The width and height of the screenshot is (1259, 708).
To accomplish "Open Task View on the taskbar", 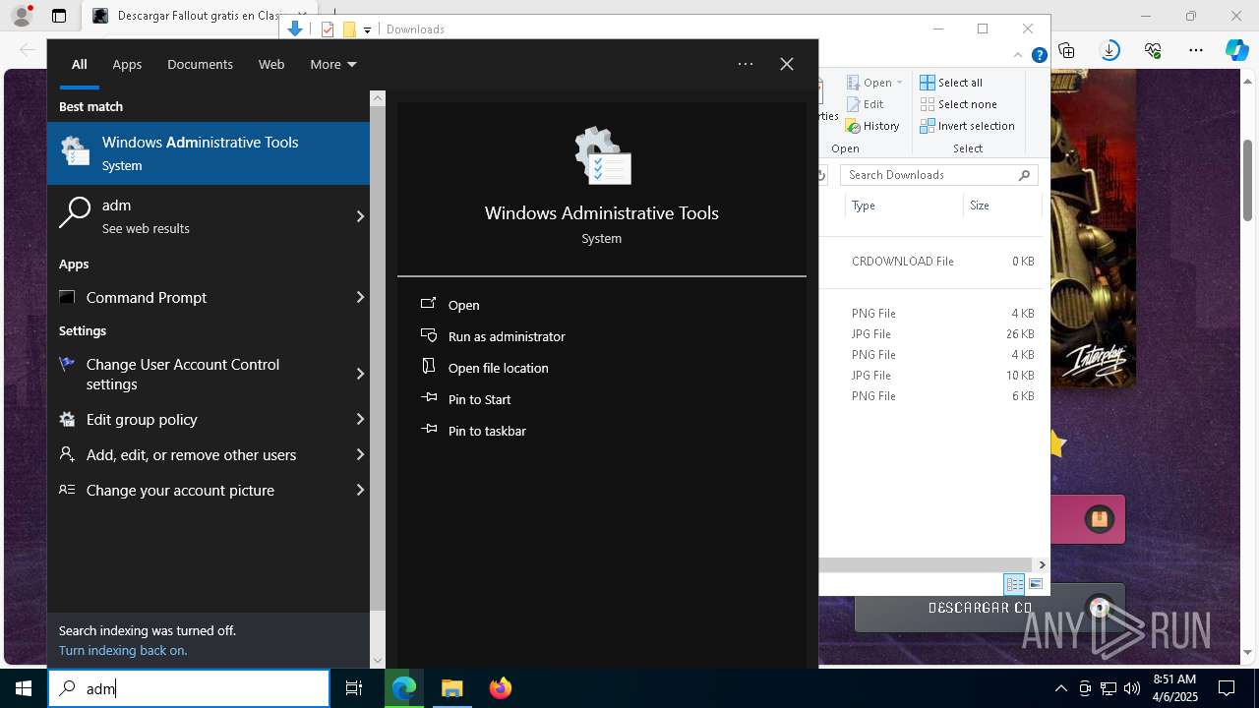I will [x=354, y=688].
